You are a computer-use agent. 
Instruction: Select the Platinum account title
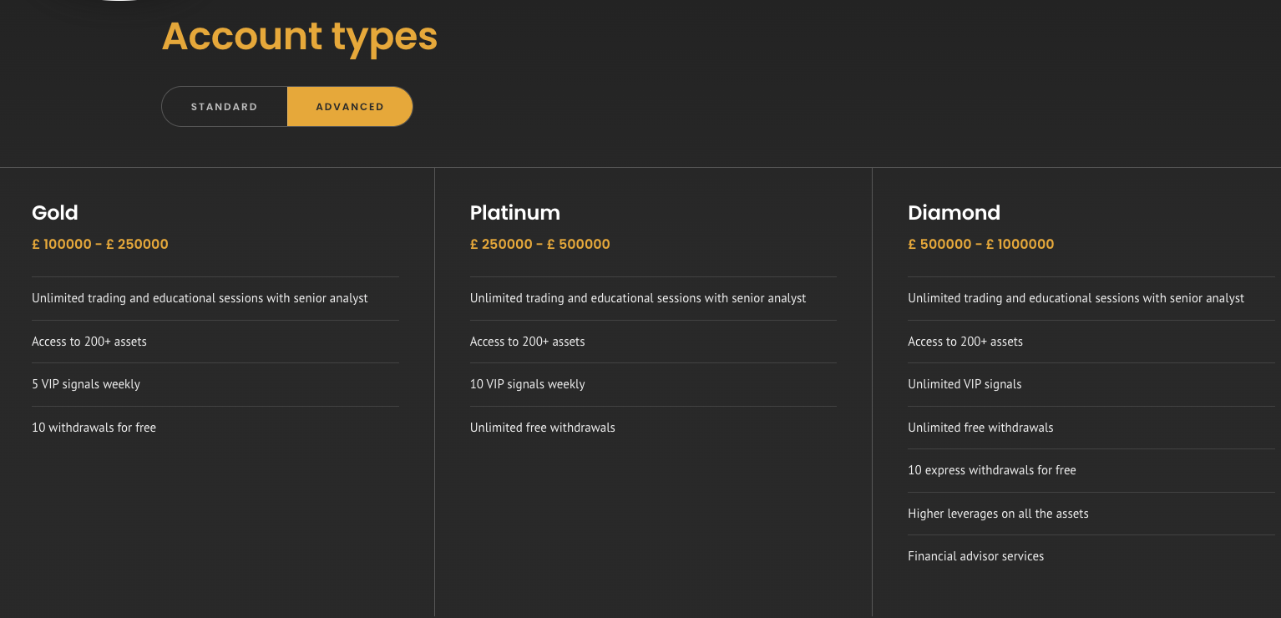tap(515, 213)
